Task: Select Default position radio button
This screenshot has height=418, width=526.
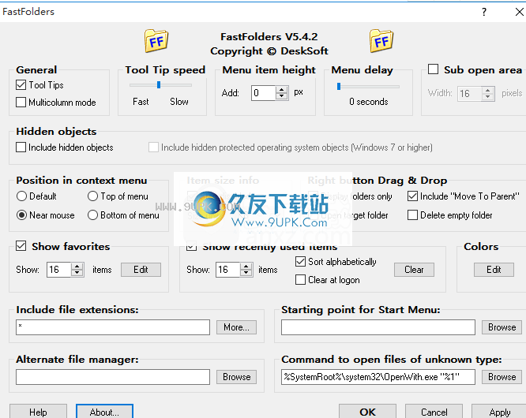Action: pyautogui.click(x=21, y=196)
